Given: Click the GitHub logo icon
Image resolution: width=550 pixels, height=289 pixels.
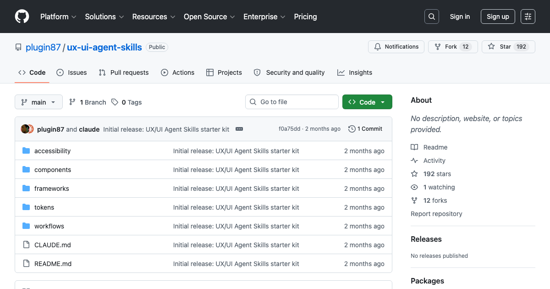Looking at the screenshot, I should (22, 17).
